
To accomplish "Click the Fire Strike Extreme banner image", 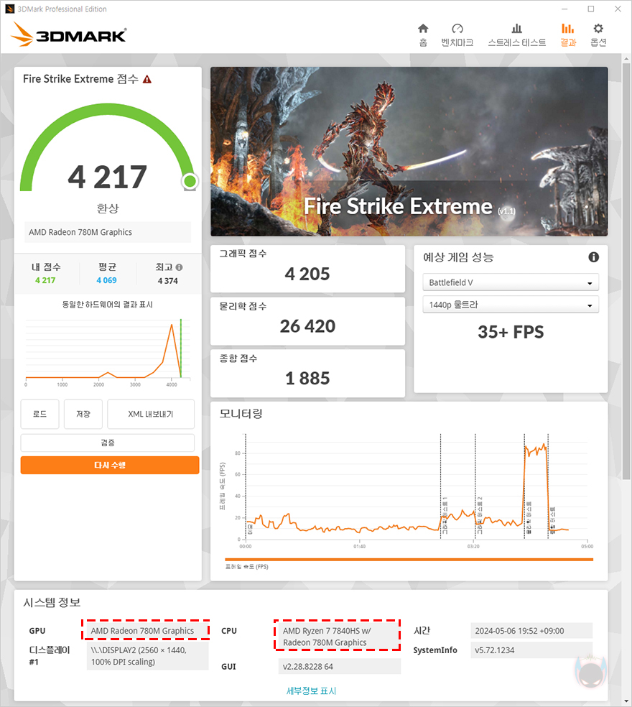I will [x=409, y=152].
